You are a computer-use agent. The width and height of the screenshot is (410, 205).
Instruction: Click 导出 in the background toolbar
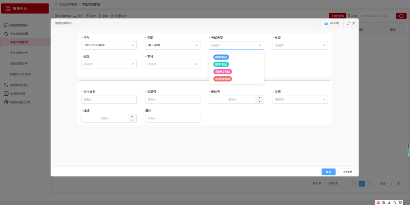click(x=91, y=16)
